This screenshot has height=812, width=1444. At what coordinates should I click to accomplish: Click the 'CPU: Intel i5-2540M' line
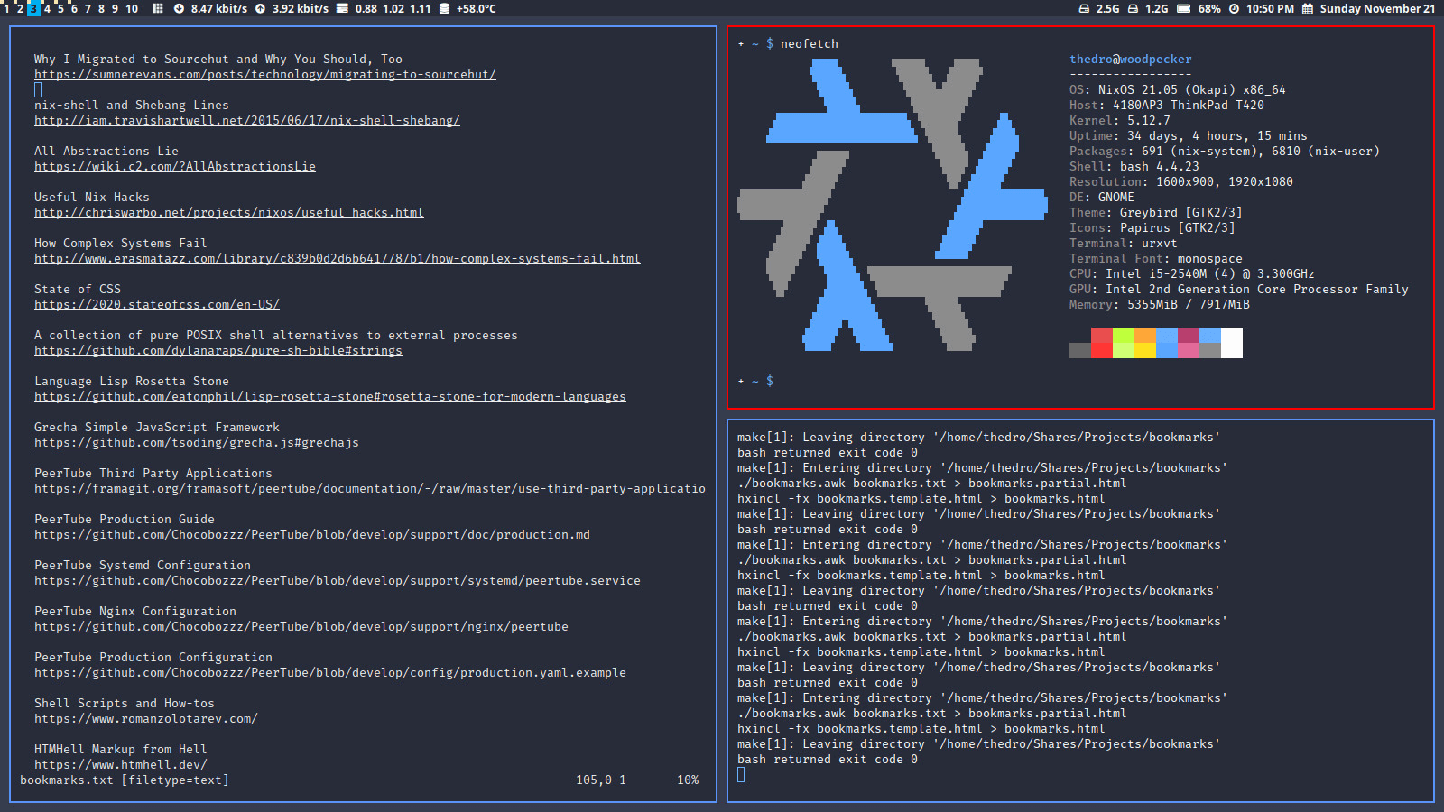pos(1192,274)
